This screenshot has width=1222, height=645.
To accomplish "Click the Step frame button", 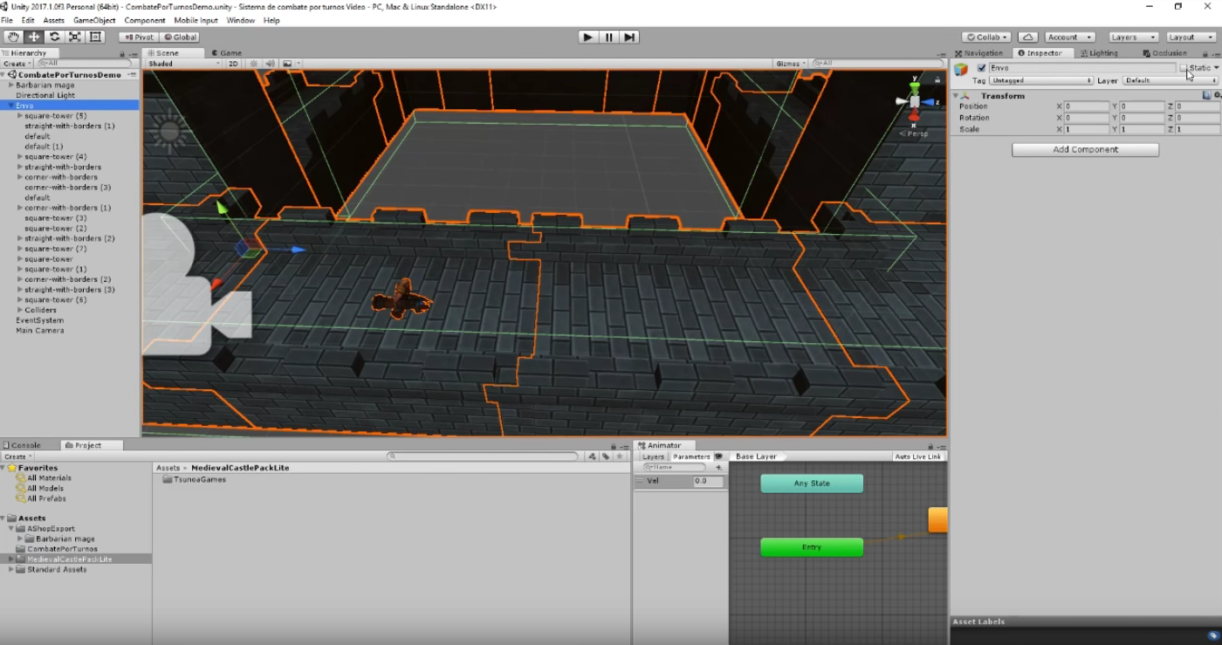I will [629, 37].
